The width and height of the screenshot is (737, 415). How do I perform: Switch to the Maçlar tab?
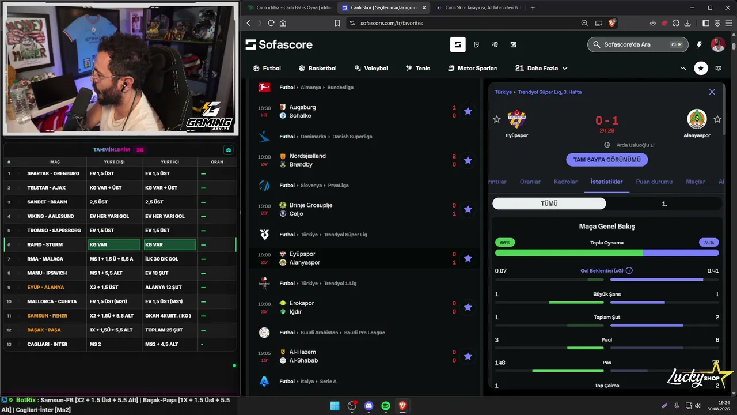pos(696,182)
